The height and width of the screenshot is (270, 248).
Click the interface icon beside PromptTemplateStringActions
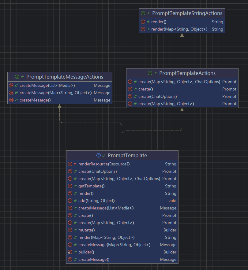(143, 13)
